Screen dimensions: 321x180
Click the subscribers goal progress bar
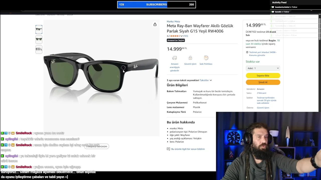coord(156,4)
